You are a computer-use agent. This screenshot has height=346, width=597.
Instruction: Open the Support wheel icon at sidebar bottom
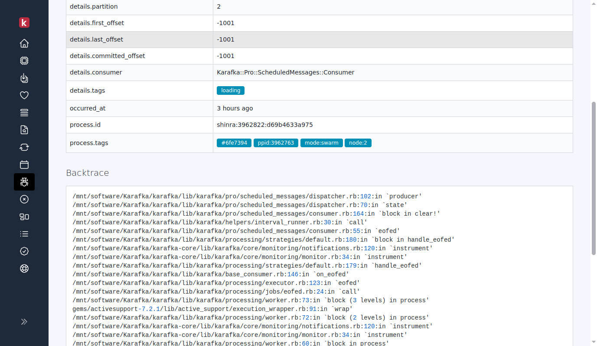(24, 268)
